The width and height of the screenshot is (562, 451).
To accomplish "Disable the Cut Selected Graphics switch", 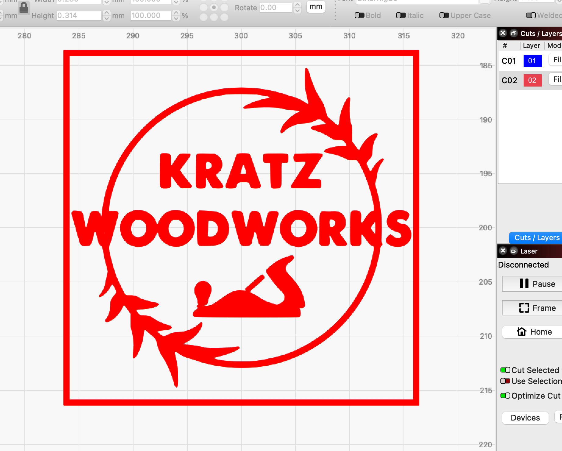I will click(505, 370).
